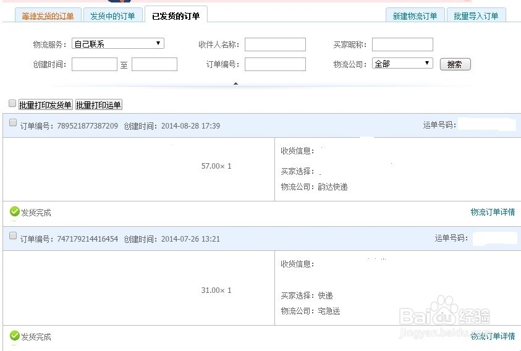Click the 订单编号 search input field
This screenshot has width=521, height=351.
click(275, 64)
